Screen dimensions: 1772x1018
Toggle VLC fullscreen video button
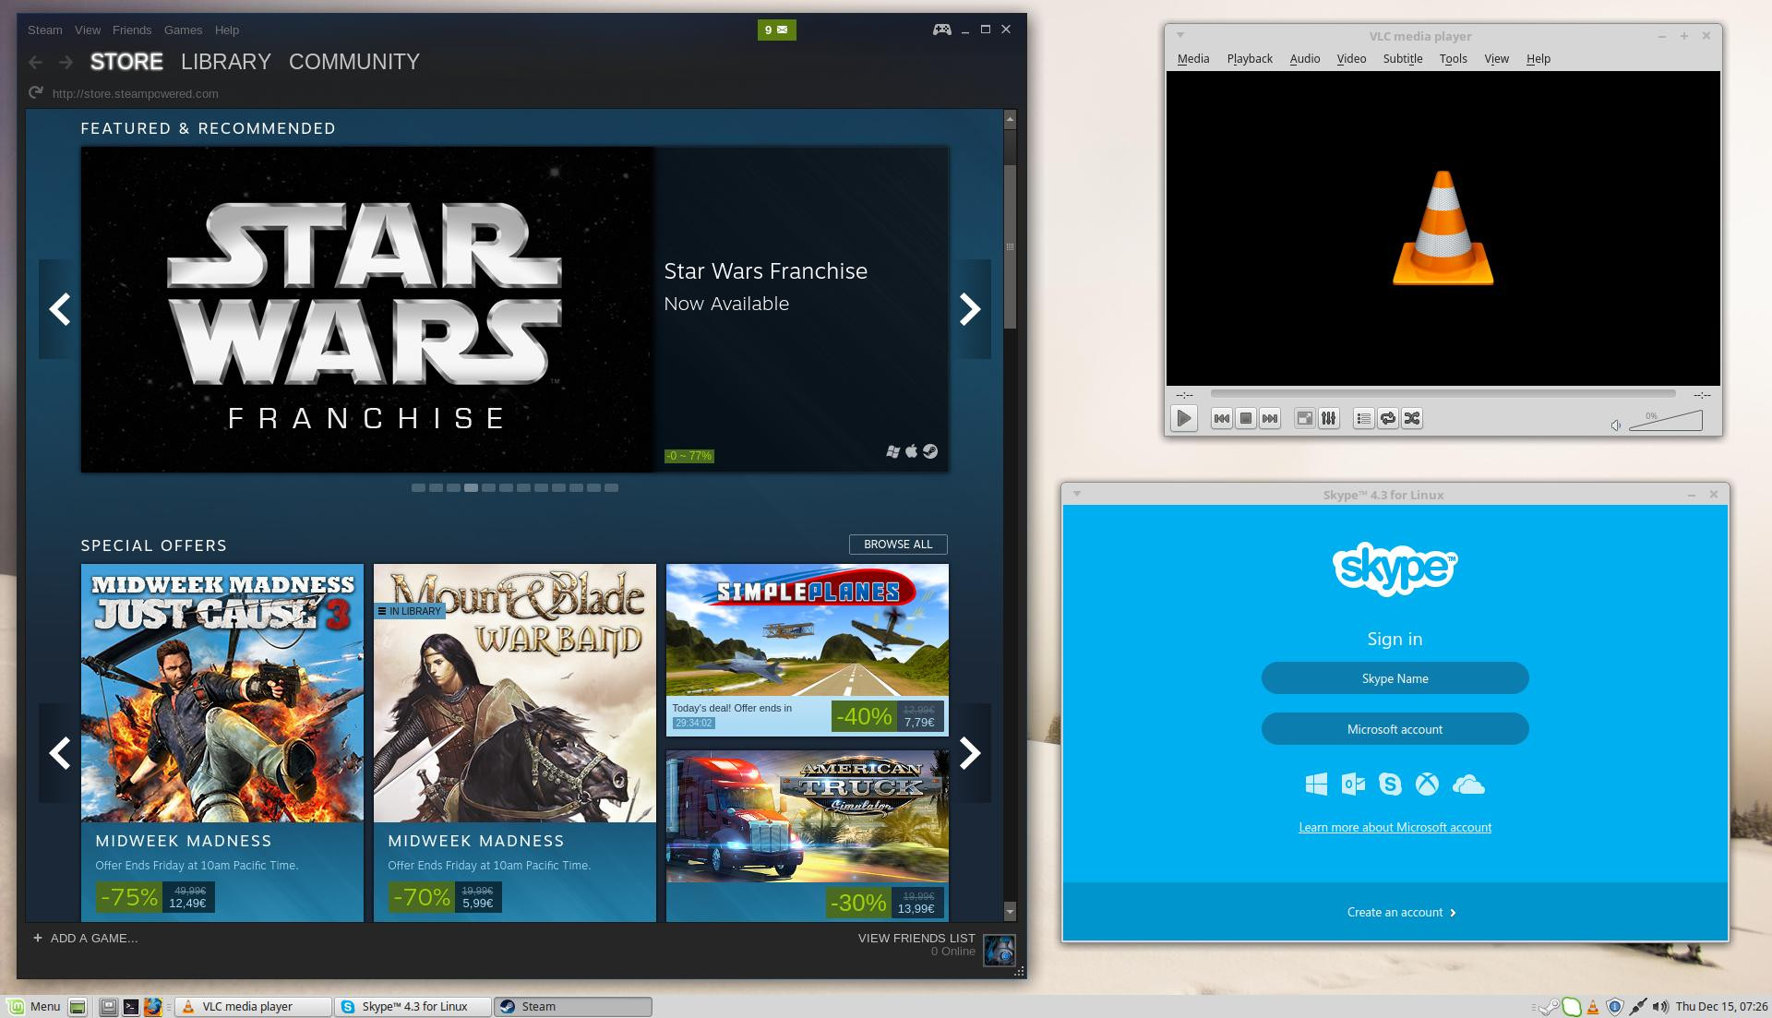[x=1304, y=418]
